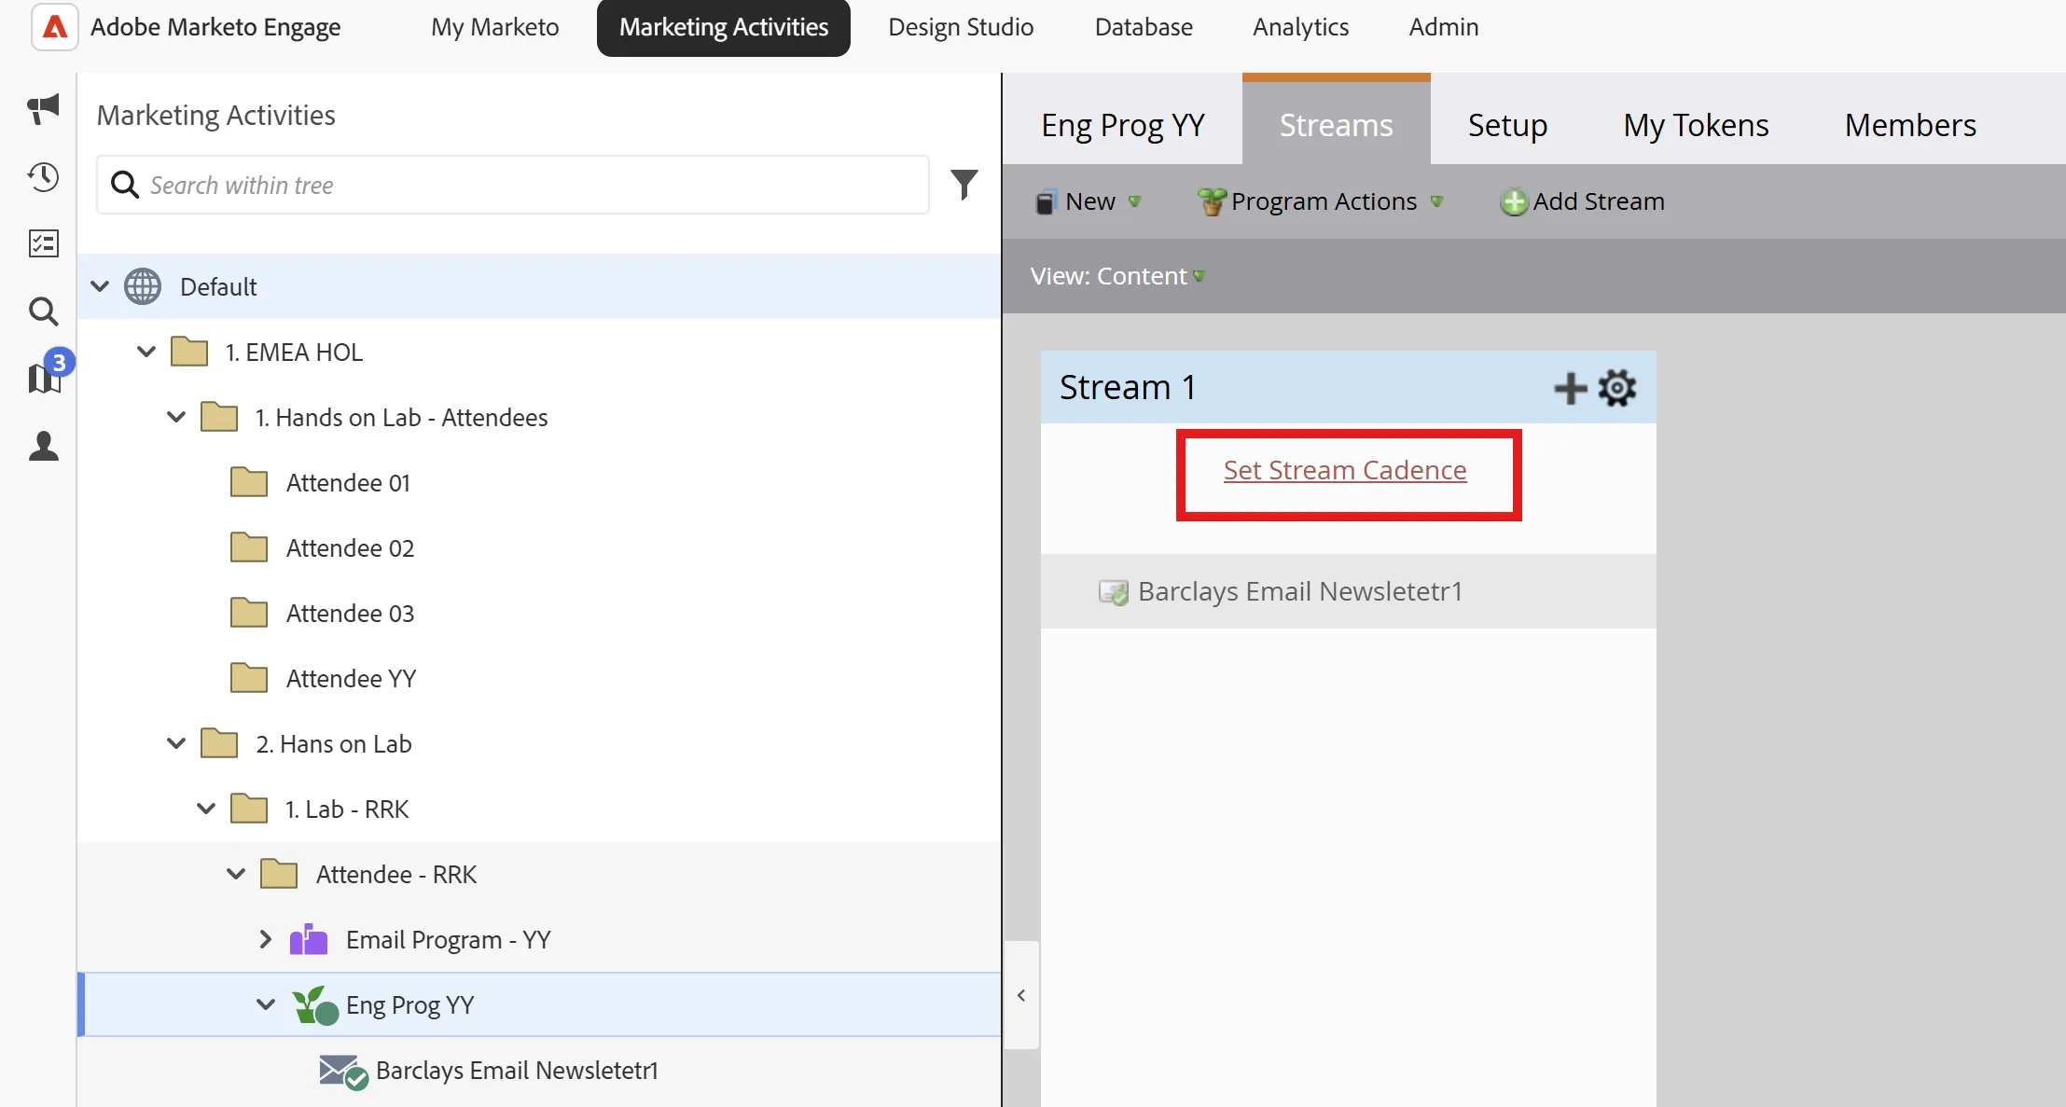2066x1107 pixels.
Task: Switch to the My Marketo tab
Action: 494,27
